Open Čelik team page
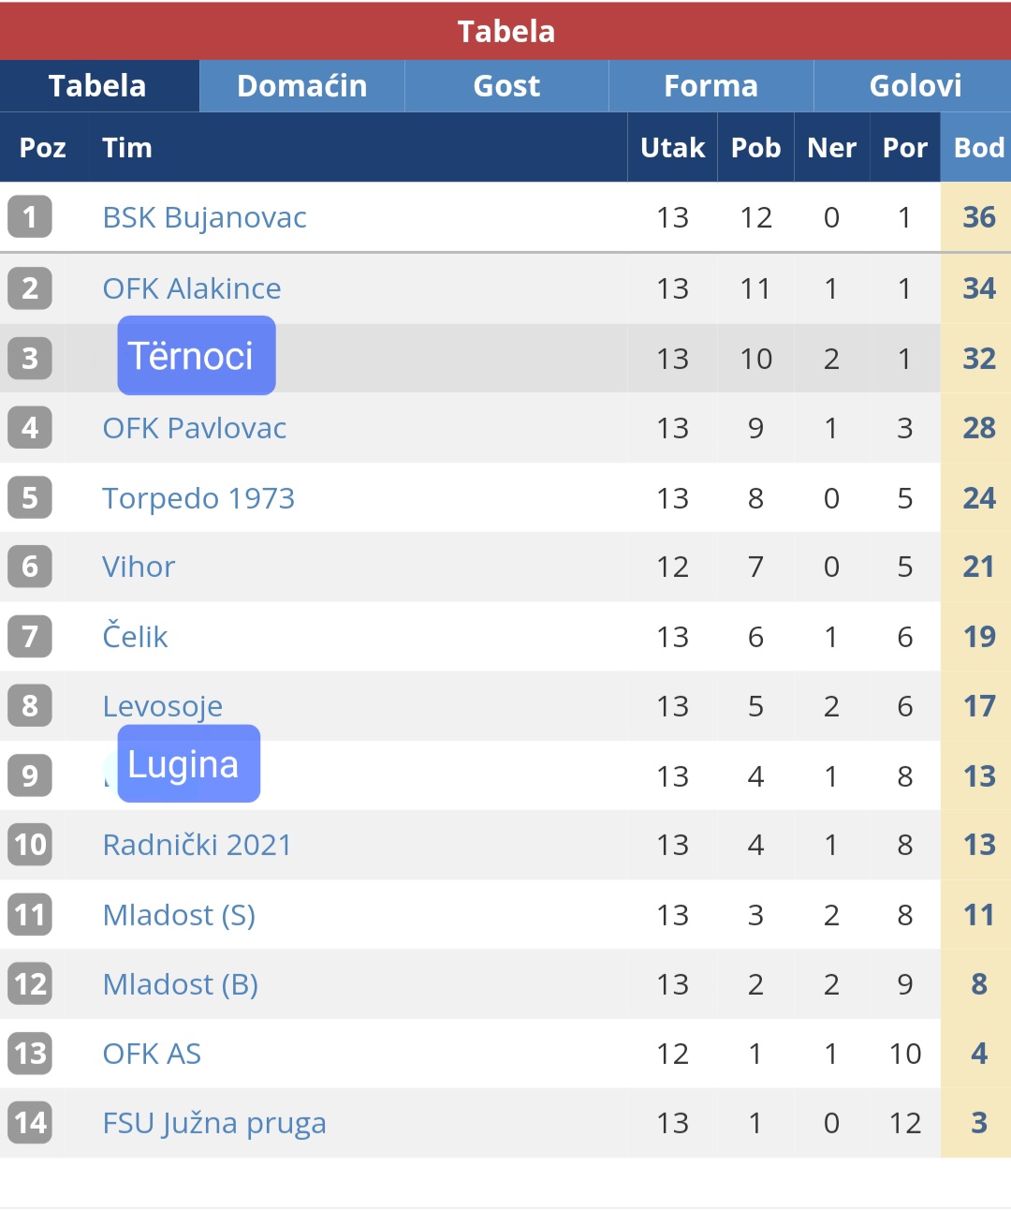The image size is (1011, 1211). coord(135,637)
